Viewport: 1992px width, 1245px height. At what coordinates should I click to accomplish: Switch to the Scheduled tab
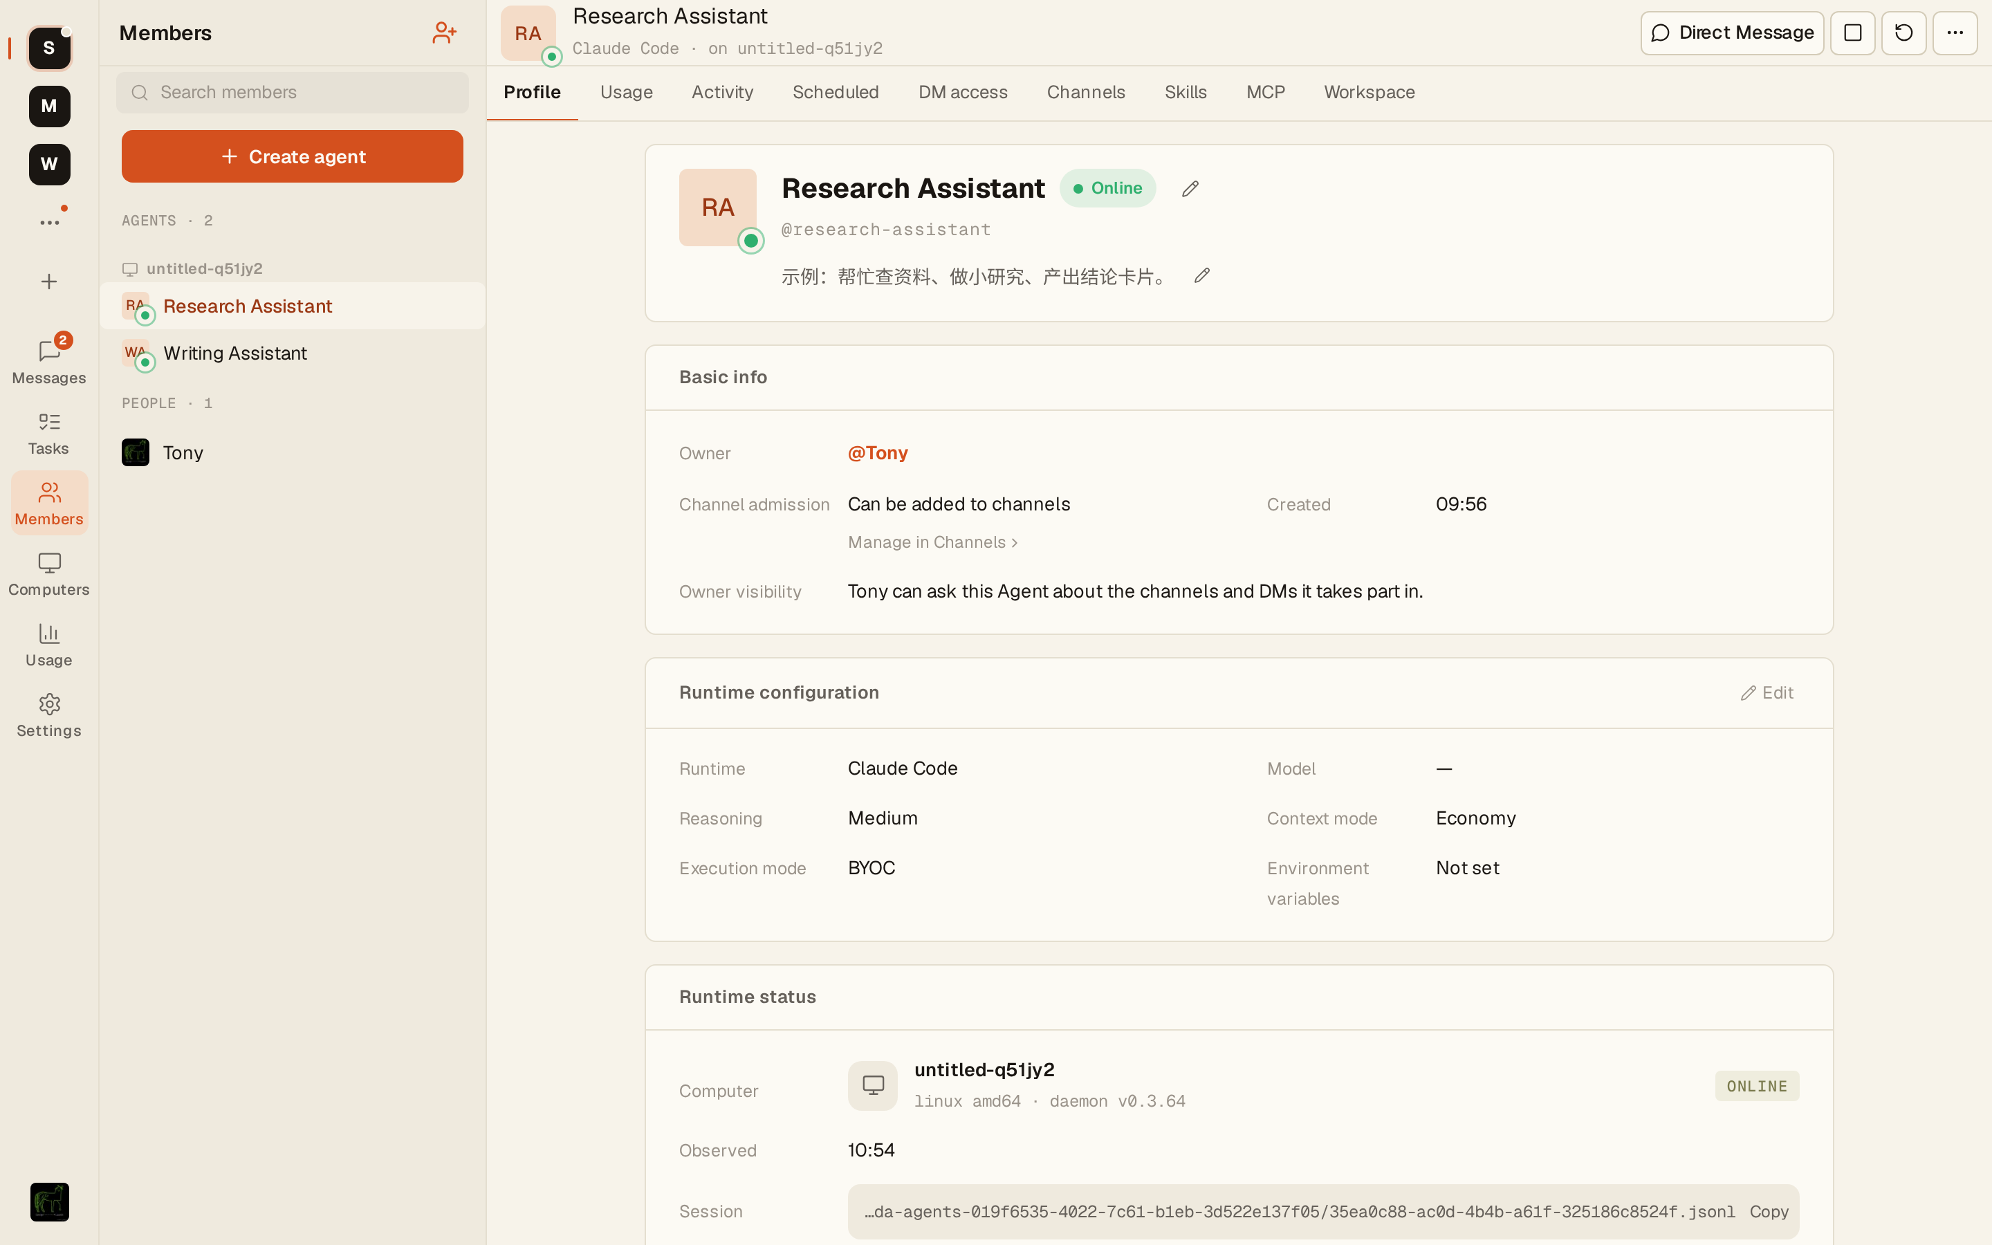pos(836,92)
